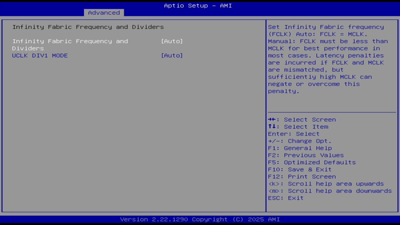Select the Infinity Fabric Frequency and Dividers heading
This screenshot has height=225, width=400.
point(88,27)
